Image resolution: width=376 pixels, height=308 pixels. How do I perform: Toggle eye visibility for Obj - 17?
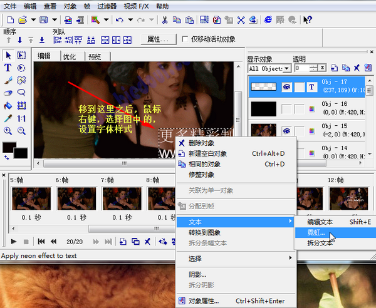click(x=286, y=86)
